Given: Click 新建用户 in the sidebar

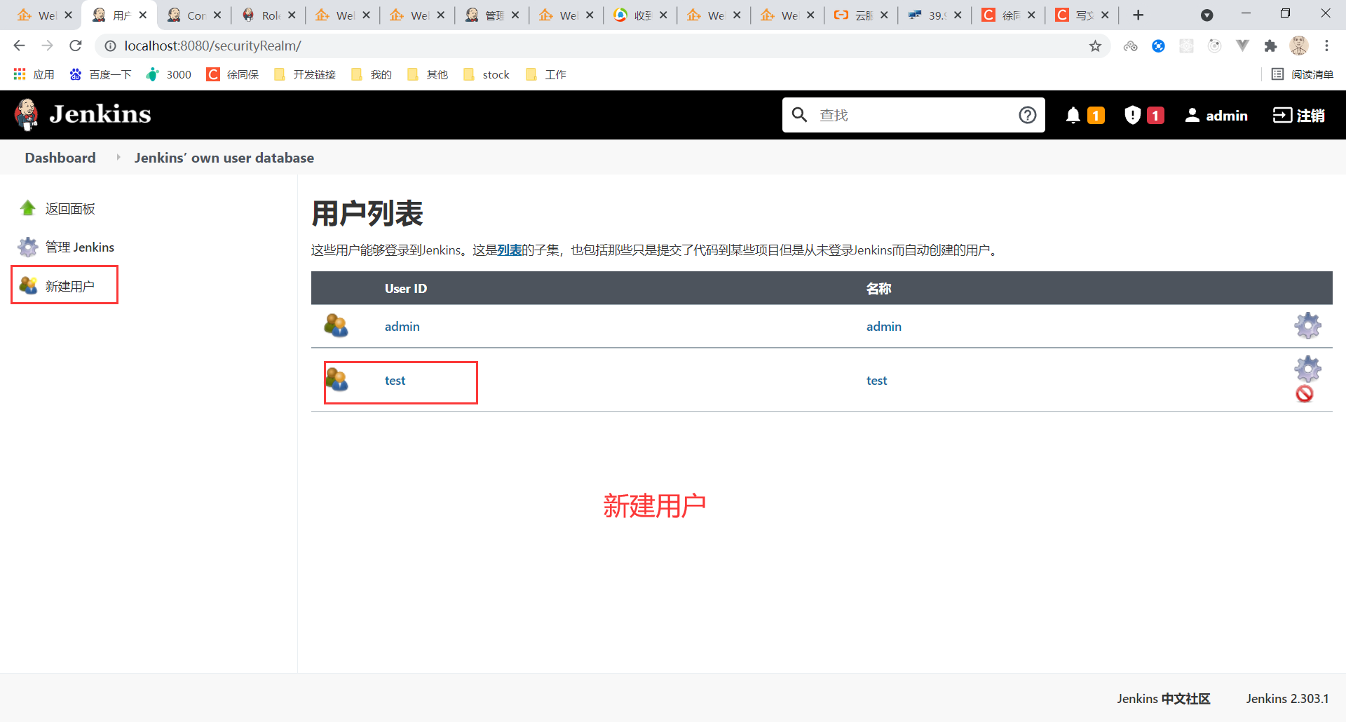Looking at the screenshot, I should coord(70,286).
